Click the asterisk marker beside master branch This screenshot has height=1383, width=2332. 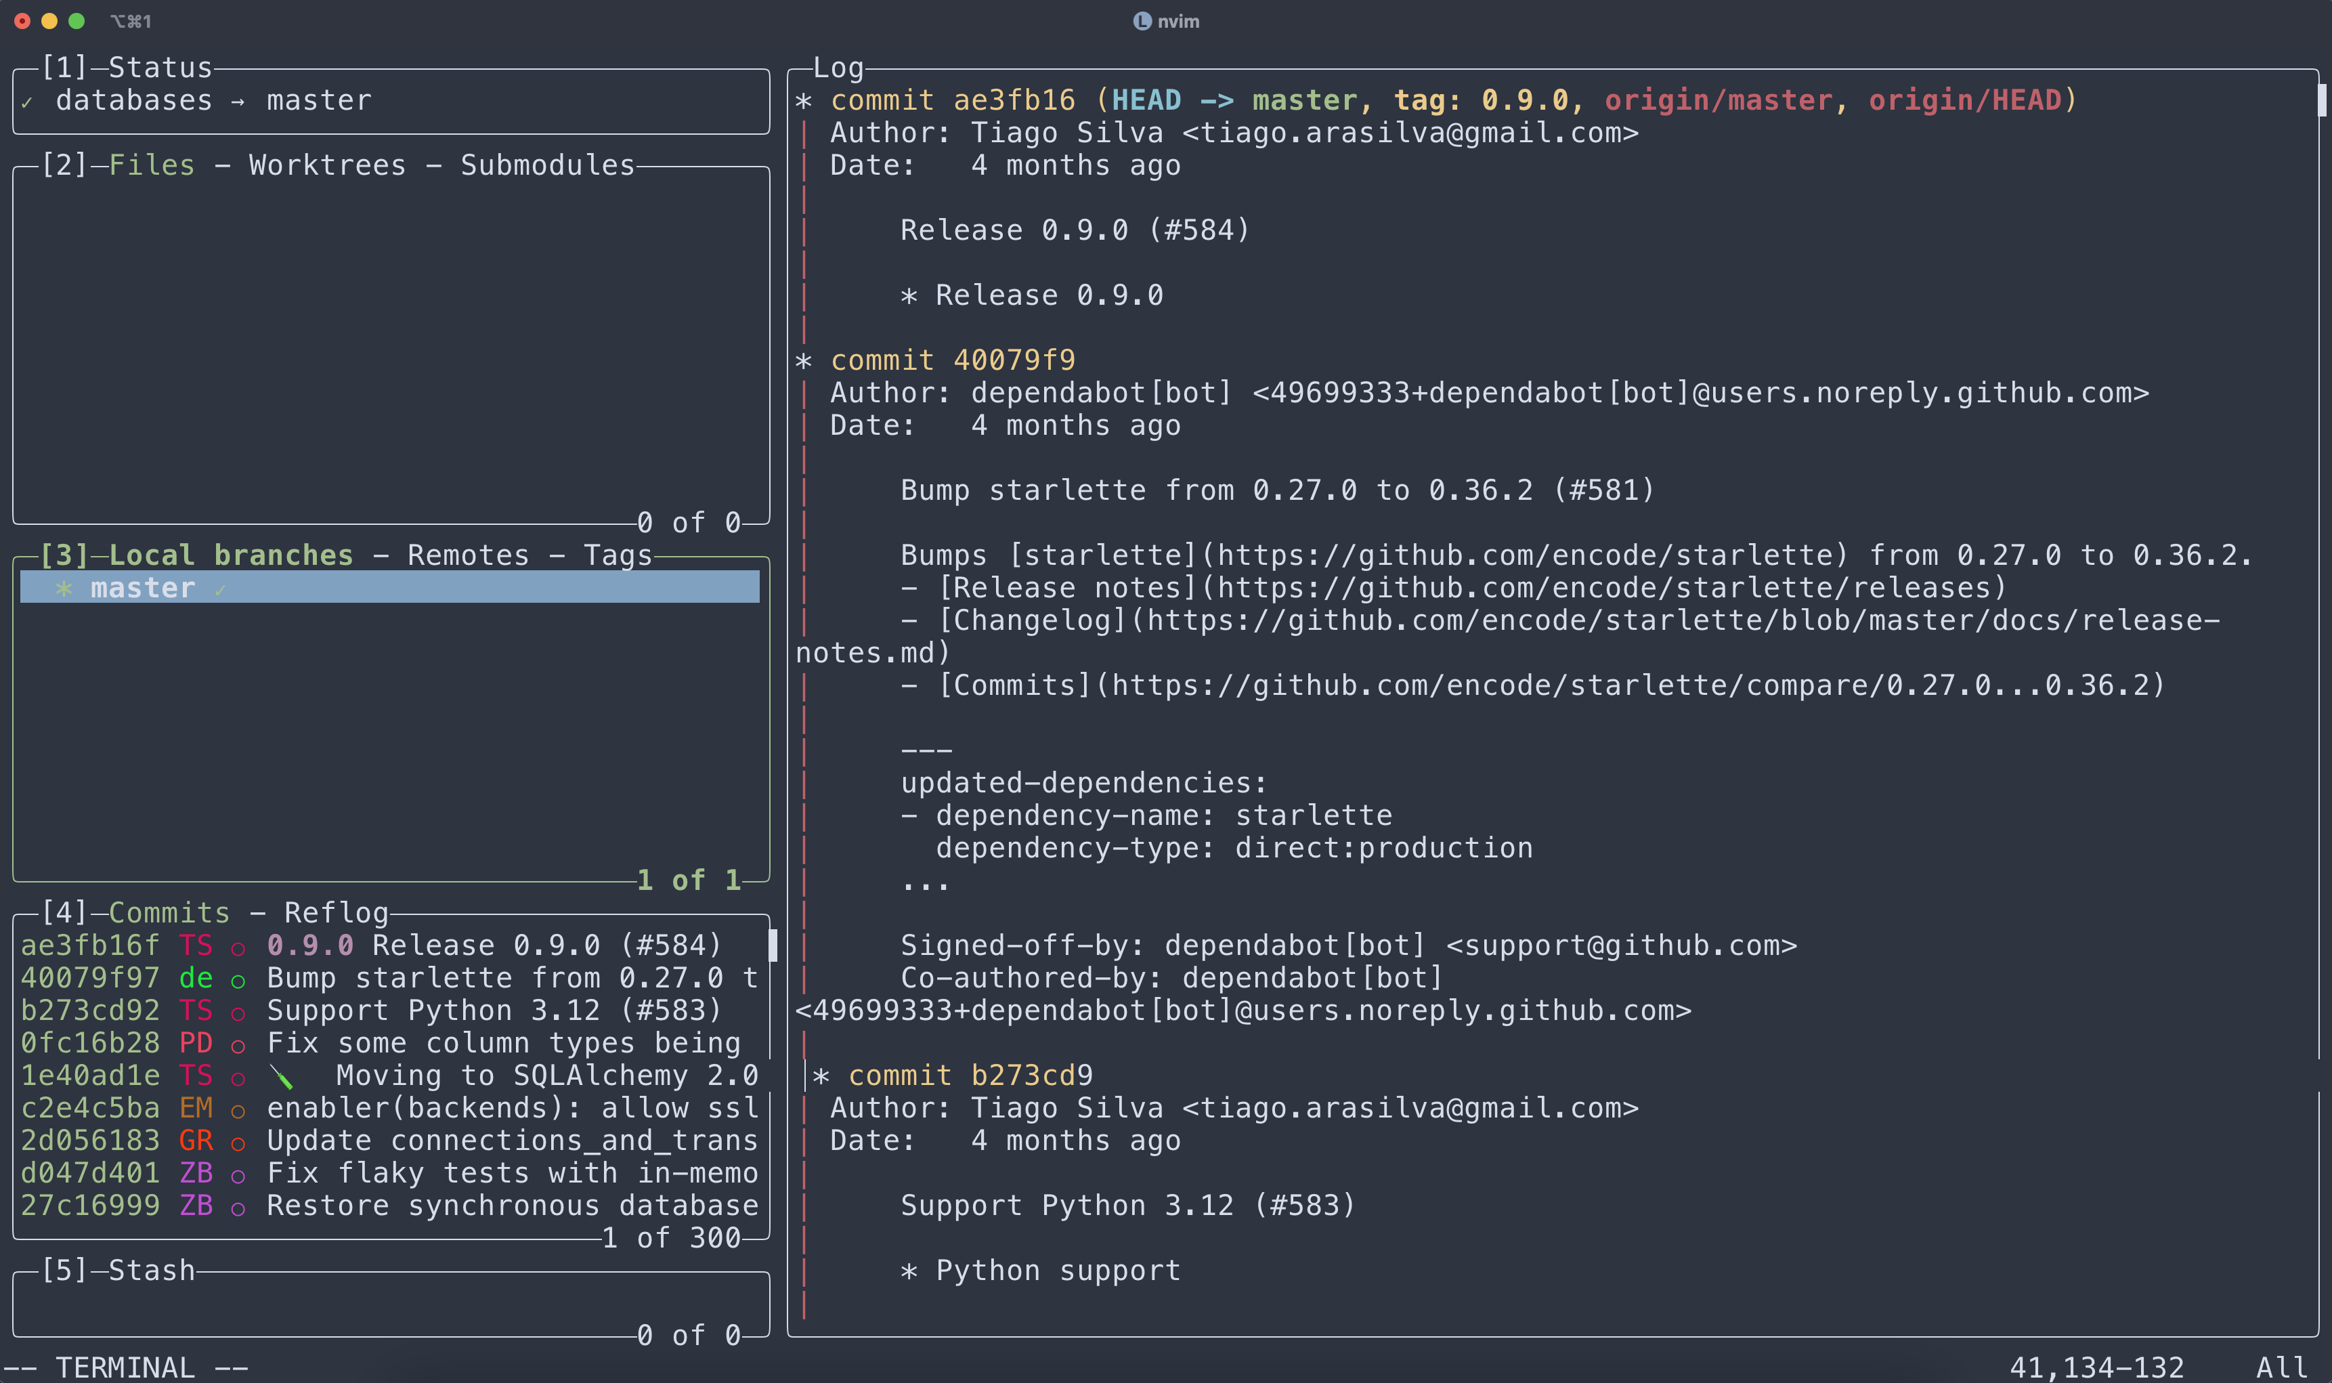(64, 588)
